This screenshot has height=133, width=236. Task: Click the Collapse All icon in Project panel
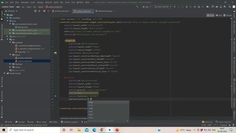[39, 11]
